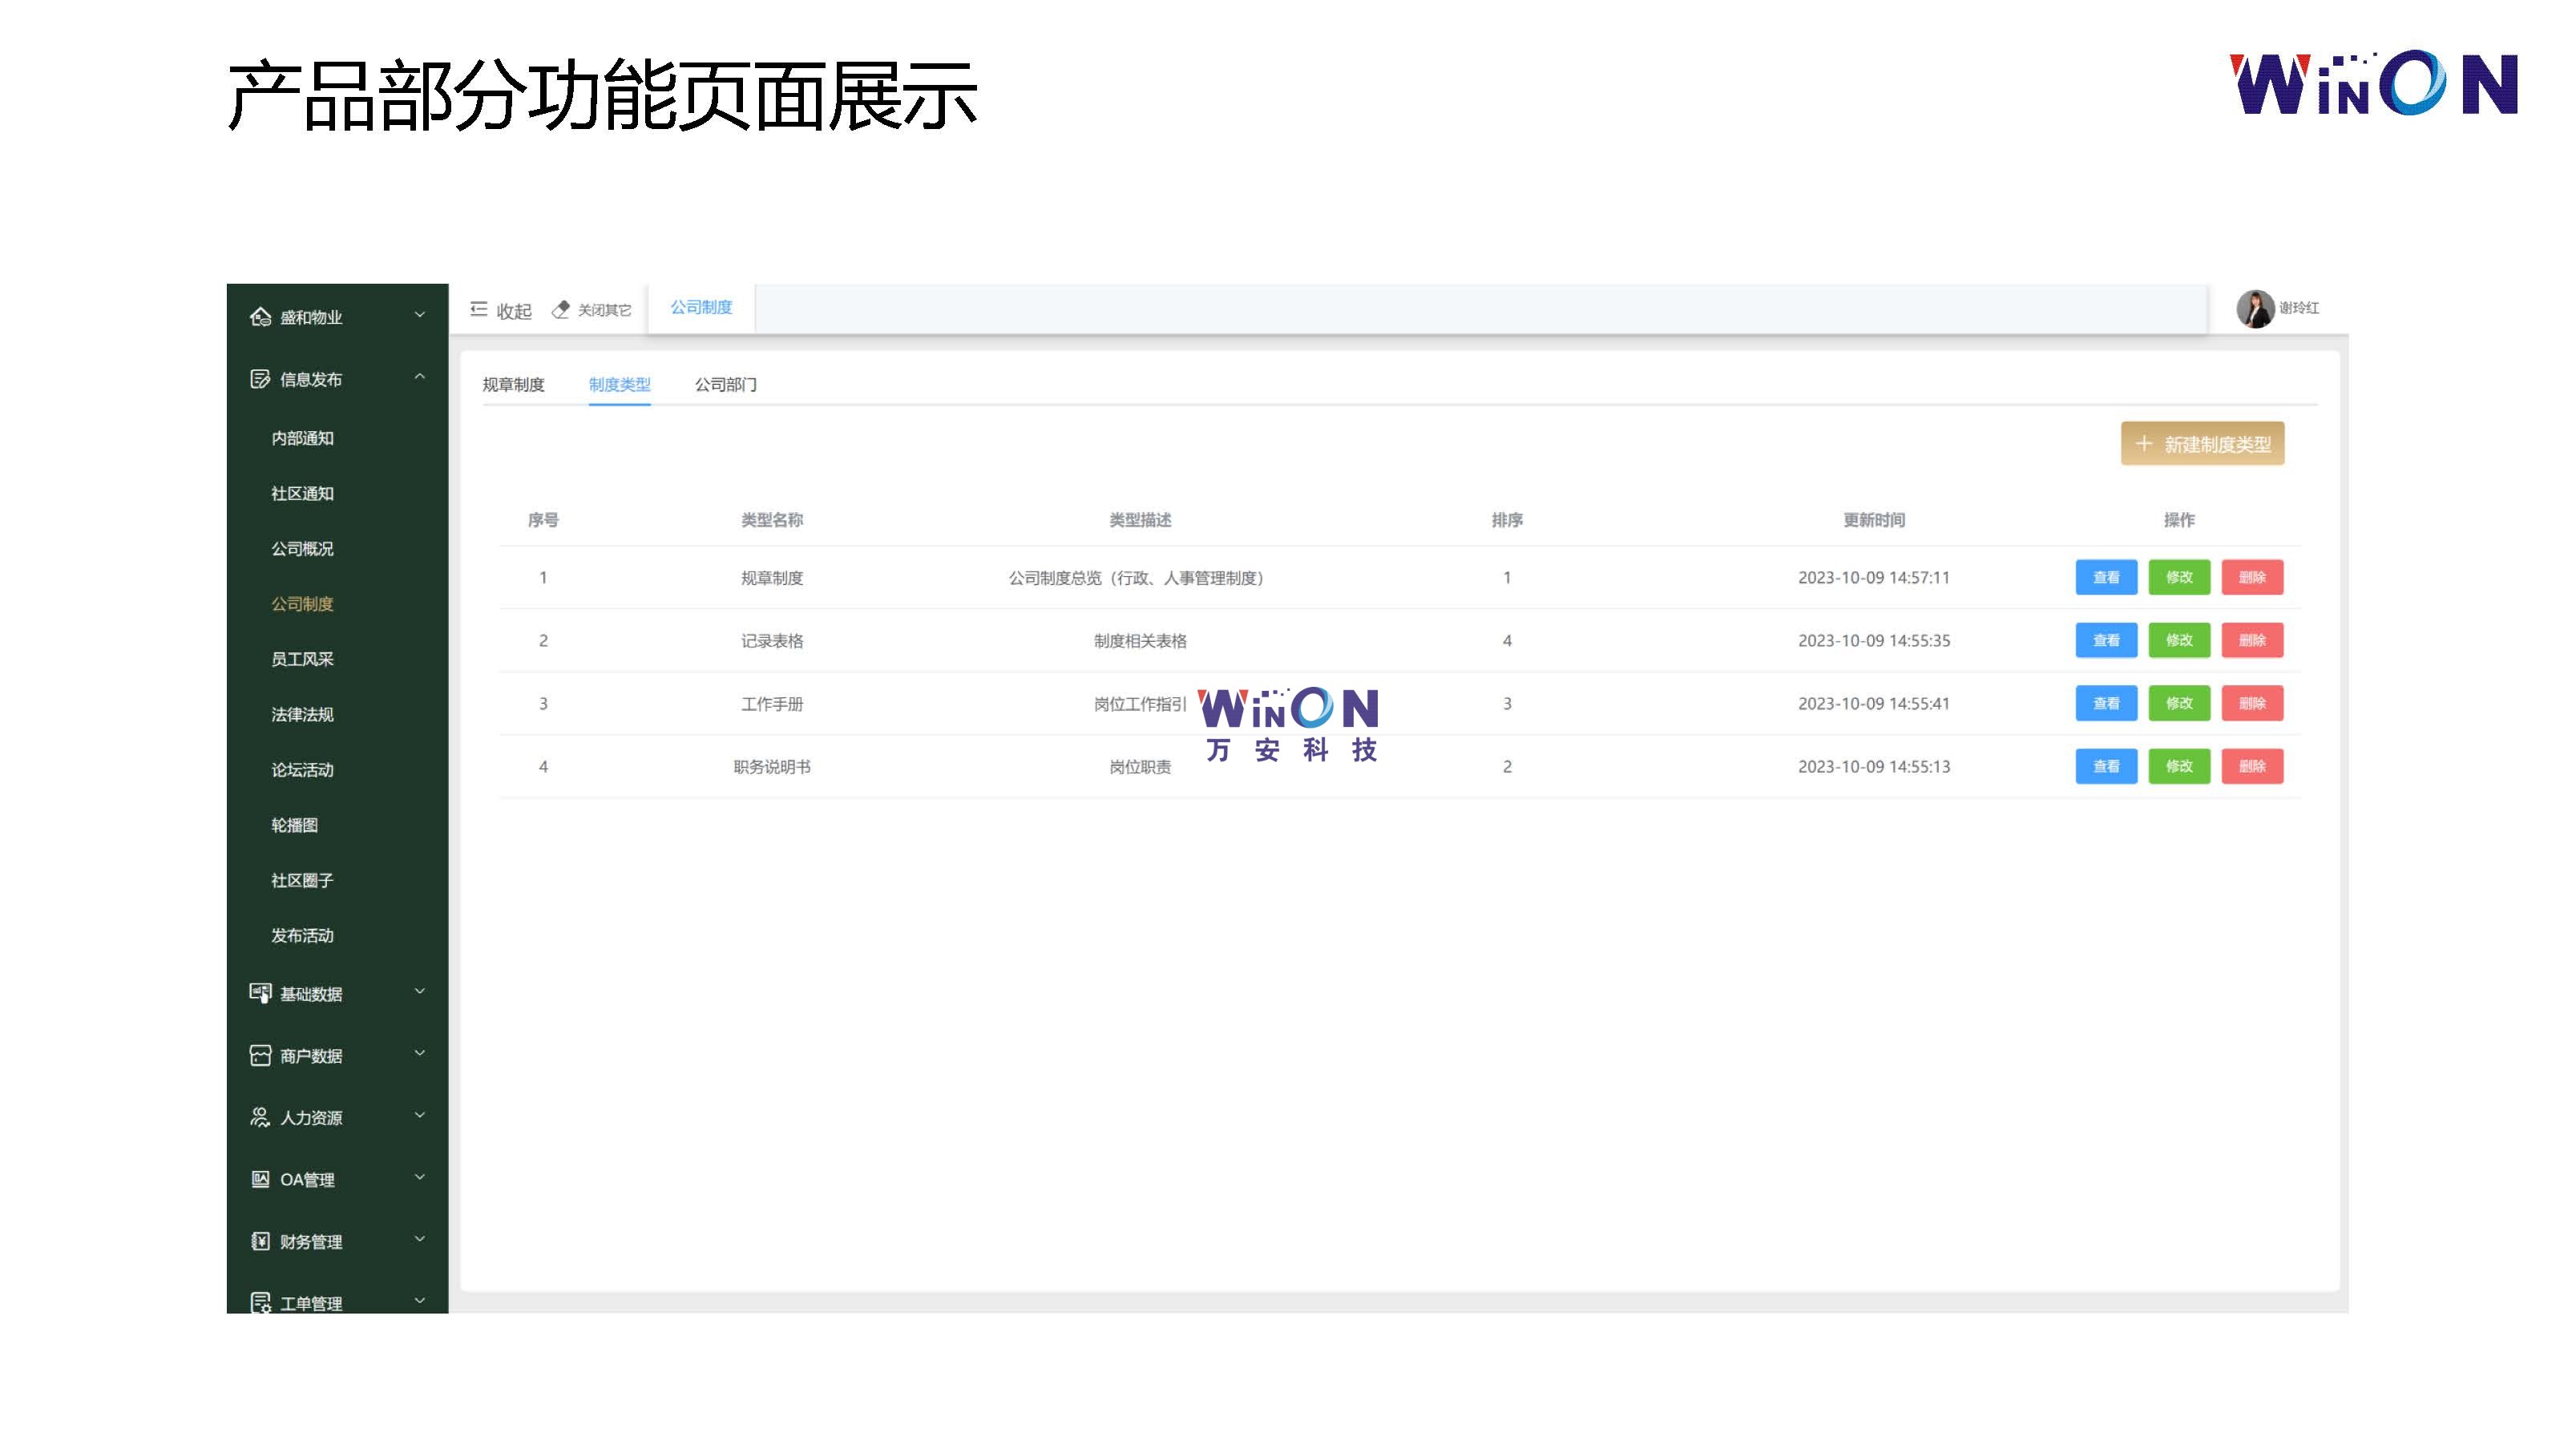This screenshot has height=1449, width=2576.
Task: Click the 信息发布 edit icon in sidebar
Action: pyautogui.click(x=260, y=379)
